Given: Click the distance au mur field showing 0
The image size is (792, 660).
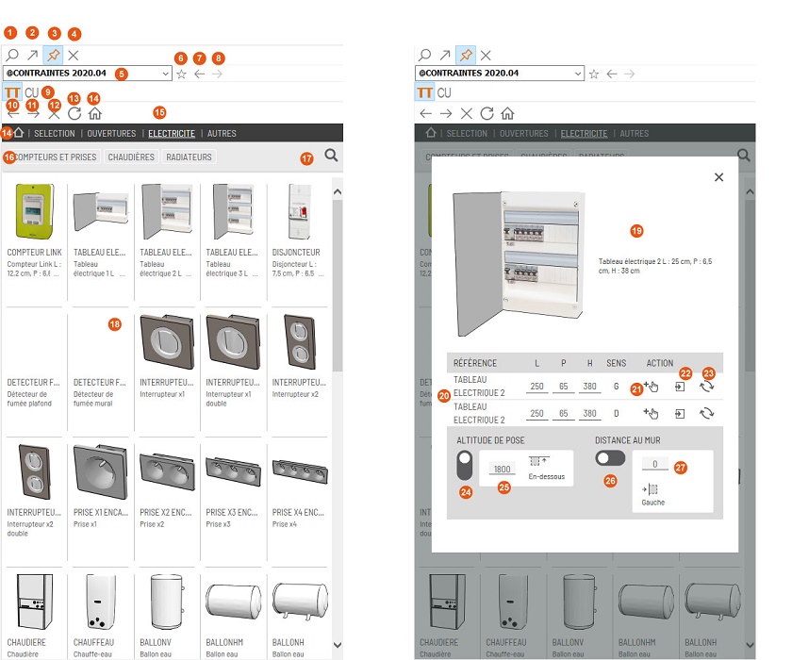Looking at the screenshot, I should point(654,464).
